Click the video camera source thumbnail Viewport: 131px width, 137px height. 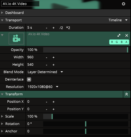[x=16, y=39]
